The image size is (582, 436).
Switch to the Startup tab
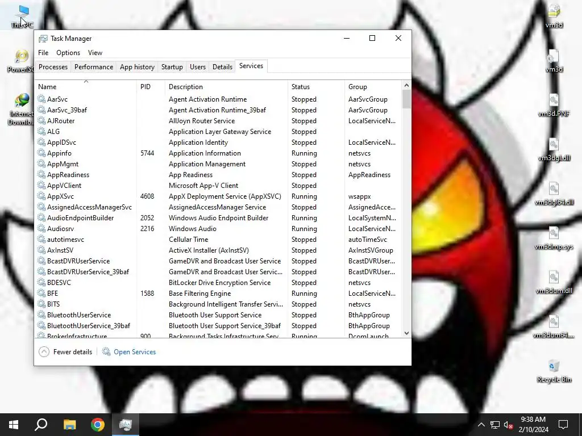[172, 67]
